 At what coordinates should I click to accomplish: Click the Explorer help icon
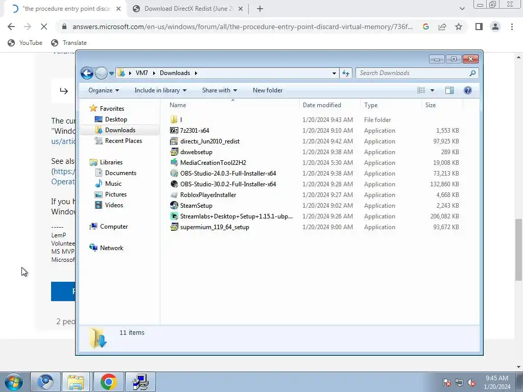tap(468, 90)
